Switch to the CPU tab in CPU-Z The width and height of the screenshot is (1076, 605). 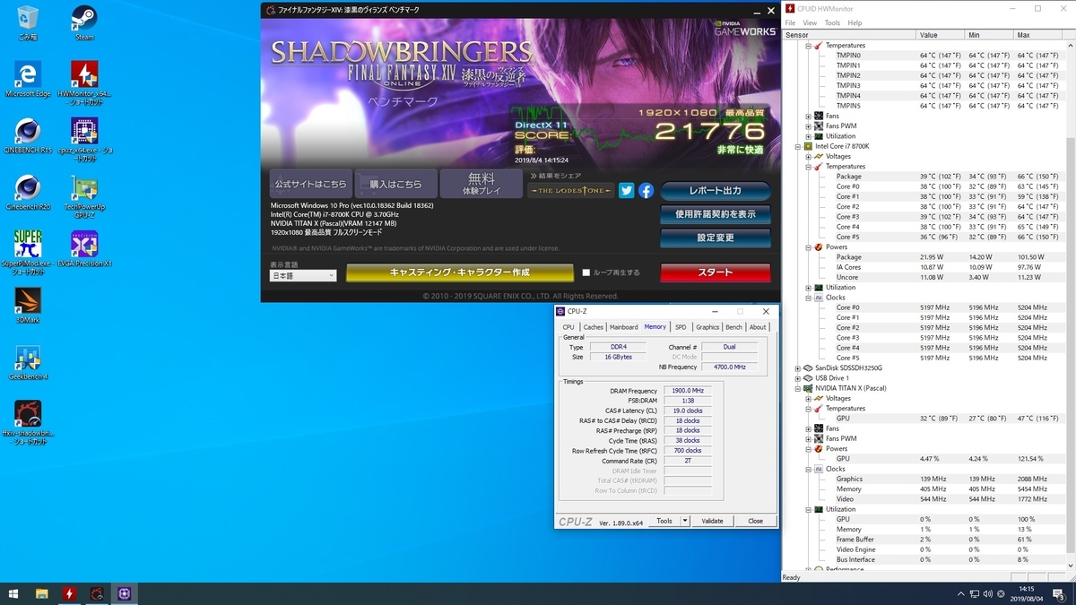click(568, 327)
